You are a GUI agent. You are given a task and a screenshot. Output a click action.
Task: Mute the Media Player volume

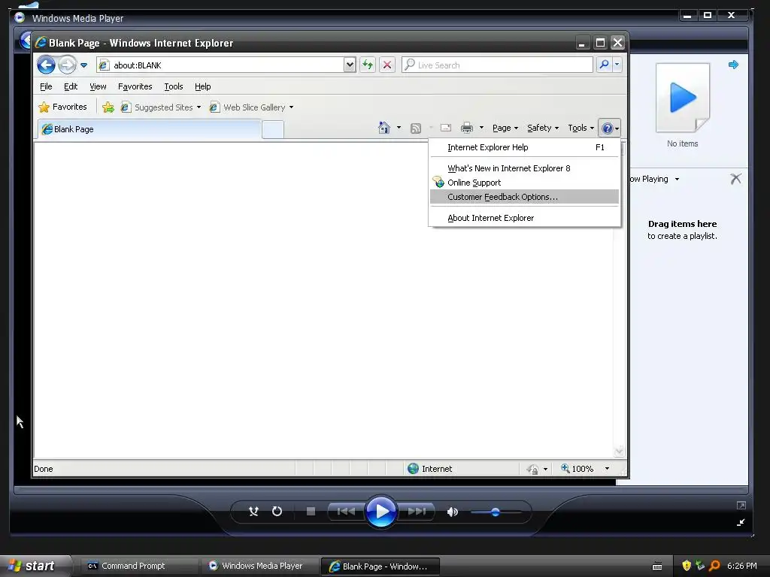[x=452, y=512]
